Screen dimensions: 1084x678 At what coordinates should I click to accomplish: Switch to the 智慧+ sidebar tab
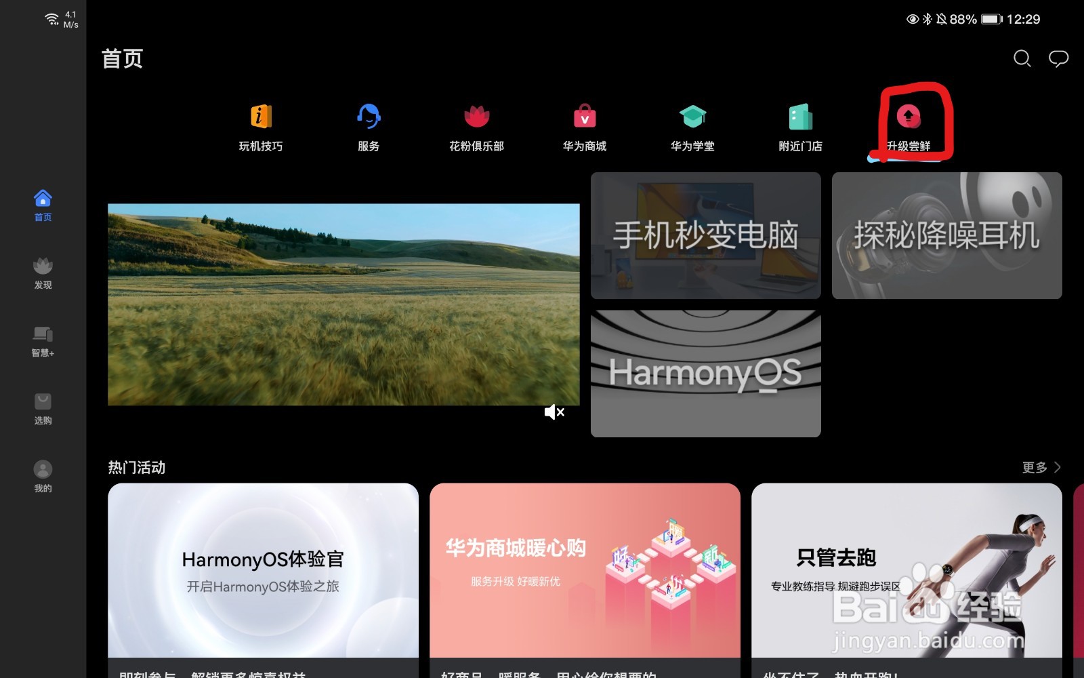click(42, 339)
